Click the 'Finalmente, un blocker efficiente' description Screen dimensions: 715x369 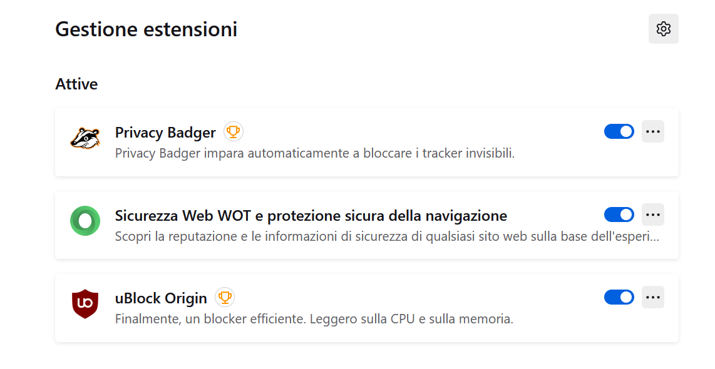tap(314, 319)
